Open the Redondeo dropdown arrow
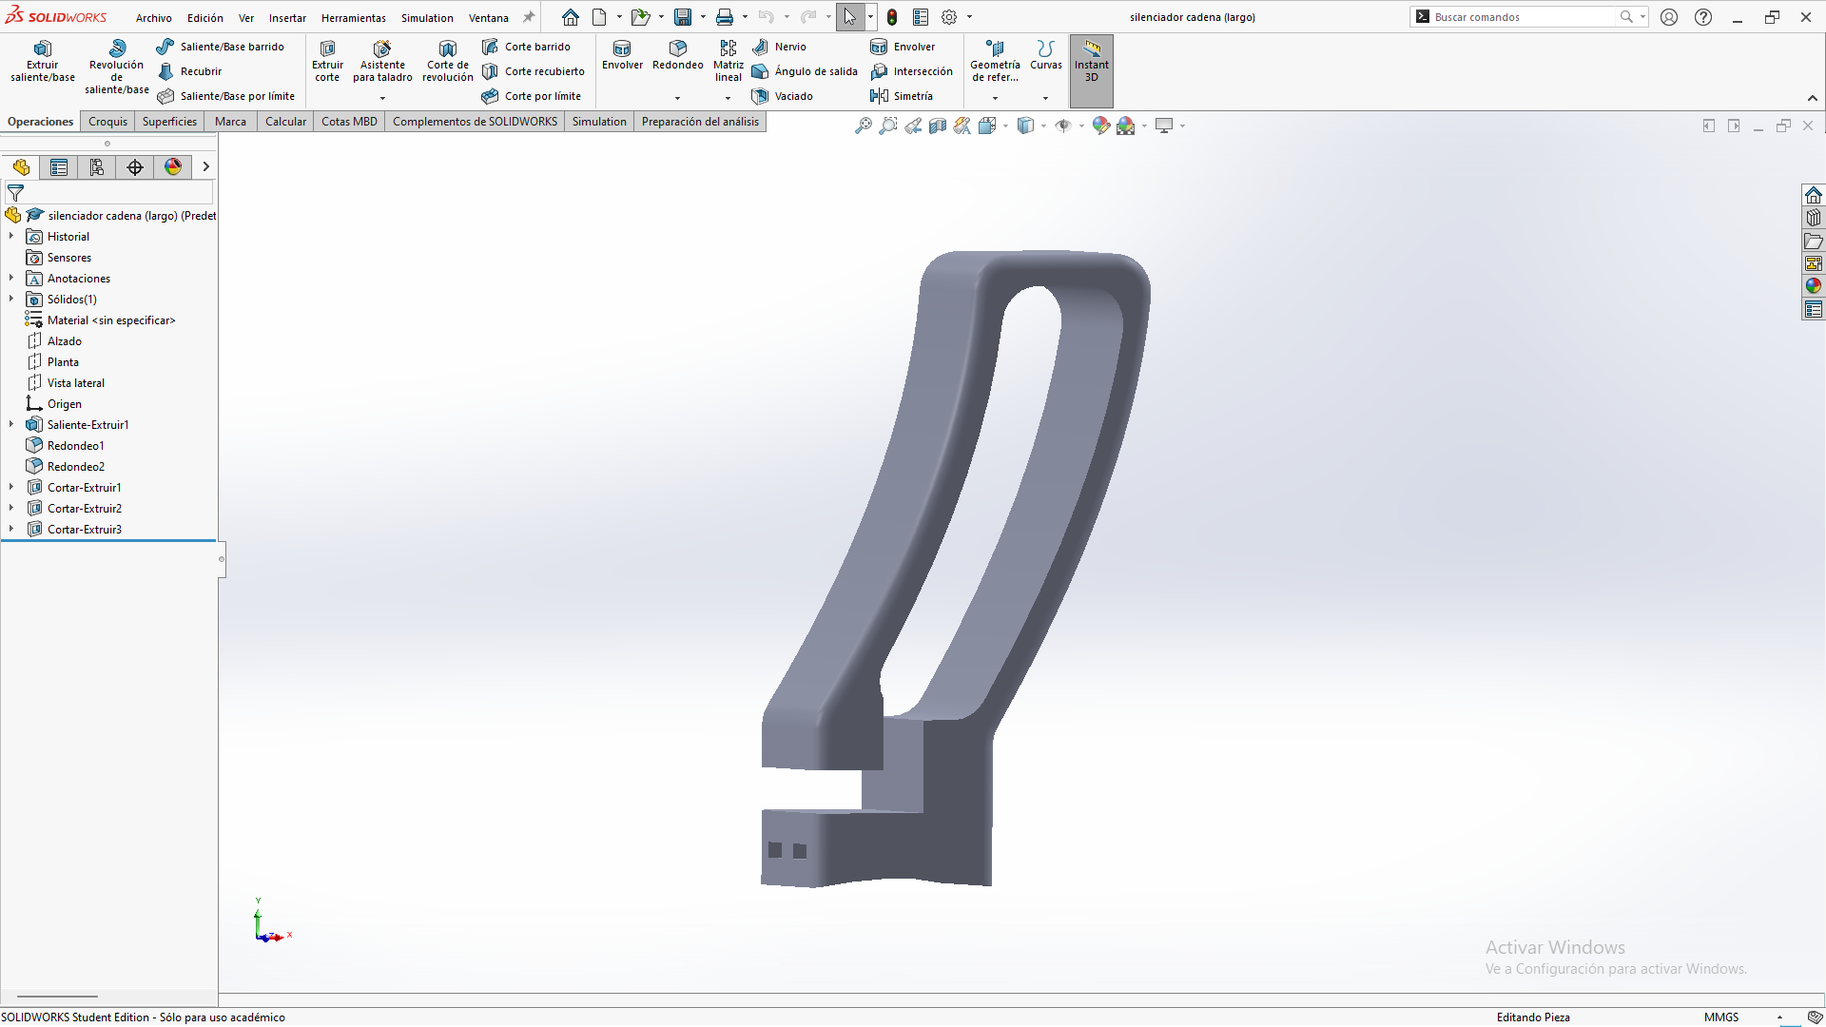 677,98
